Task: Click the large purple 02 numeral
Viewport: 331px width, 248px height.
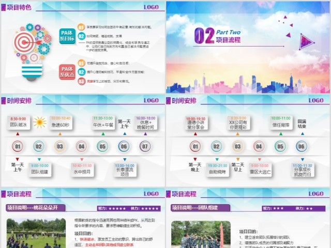Action: [204, 36]
